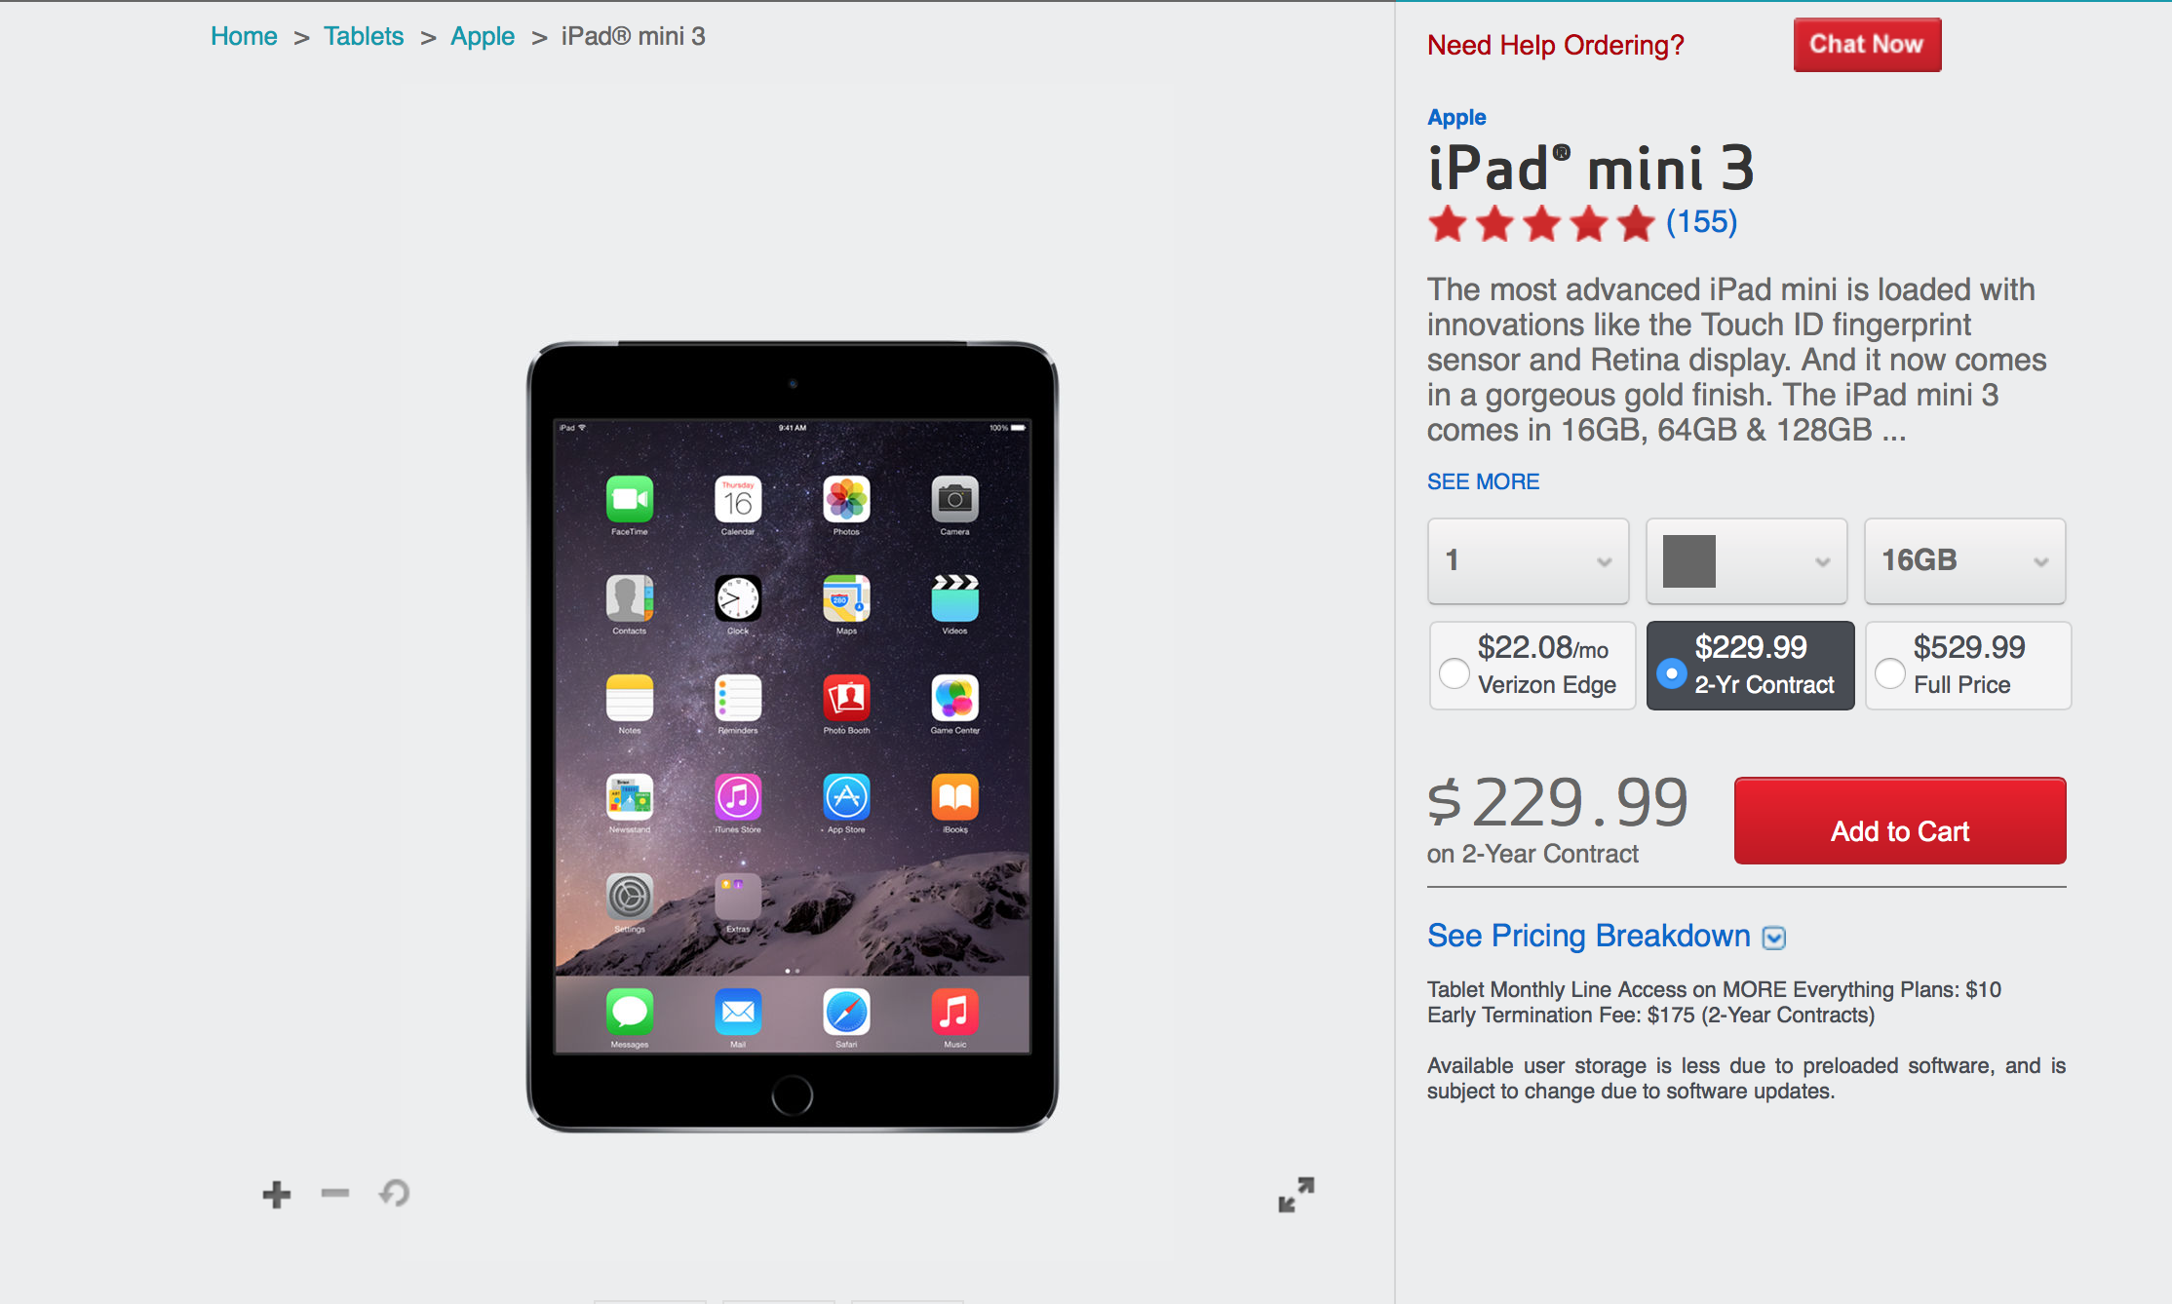2172x1304 pixels.
Task: Open the color selection dropdown
Action: click(x=1746, y=560)
